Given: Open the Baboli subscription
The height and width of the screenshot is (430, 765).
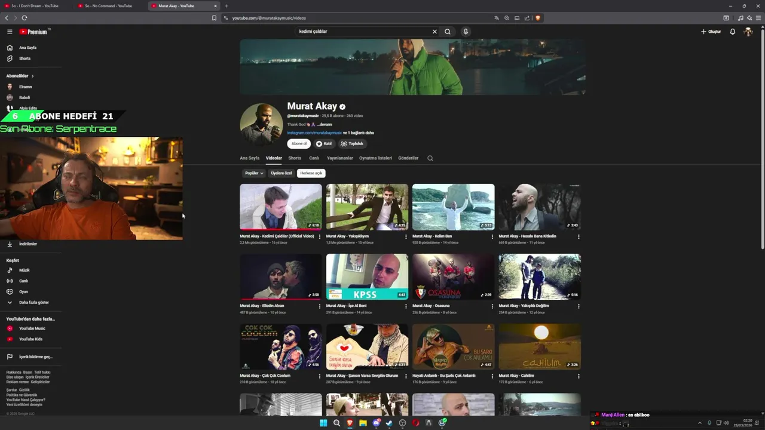Looking at the screenshot, I should (24, 97).
